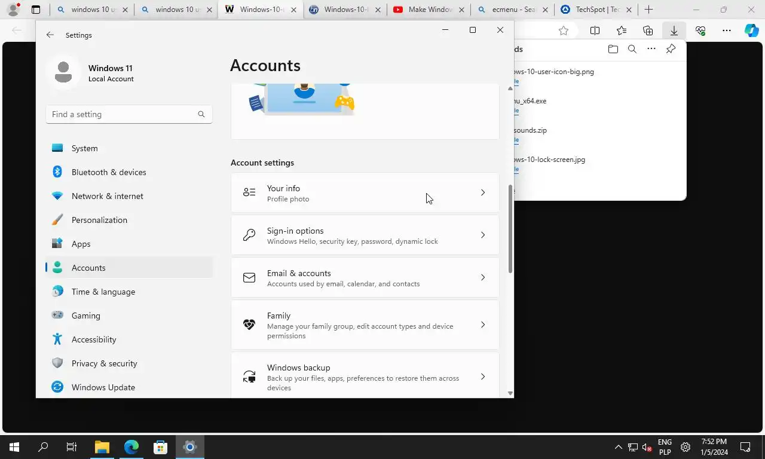Click the Gaming controller icon

tap(57, 315)
